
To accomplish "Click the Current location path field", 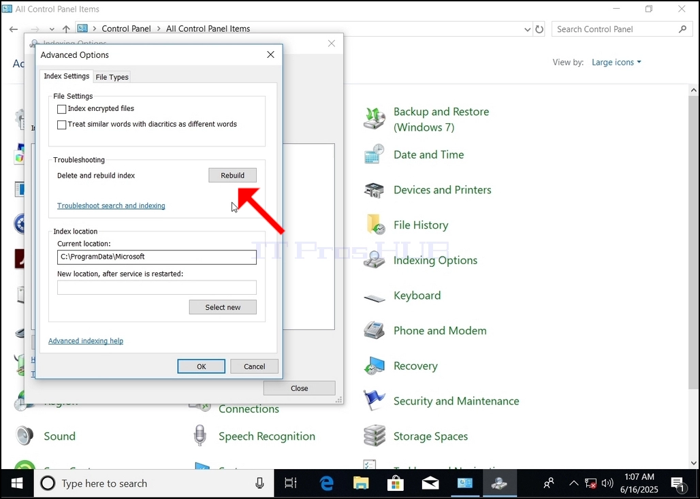I will click(157, 257).
